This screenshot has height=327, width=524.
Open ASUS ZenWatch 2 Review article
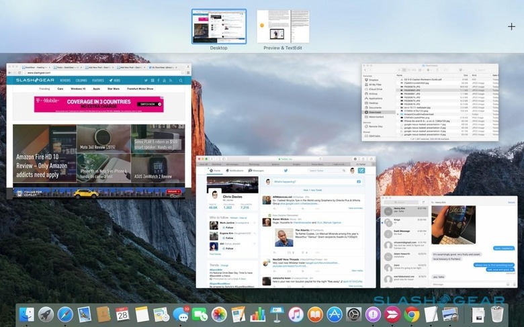157,168
